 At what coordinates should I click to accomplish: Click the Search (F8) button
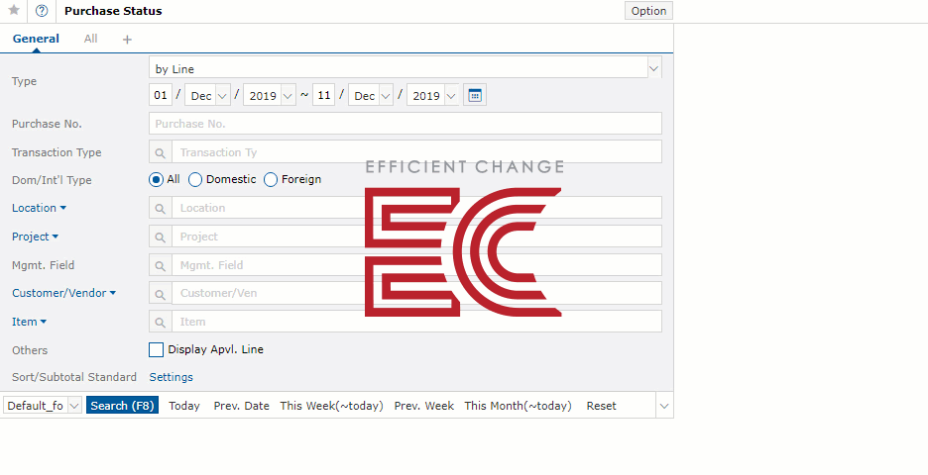(123, 406)
